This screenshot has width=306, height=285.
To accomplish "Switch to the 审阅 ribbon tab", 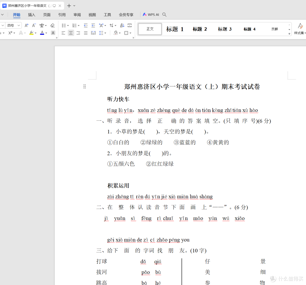I will pyautogui.click(x=77, y=15).
